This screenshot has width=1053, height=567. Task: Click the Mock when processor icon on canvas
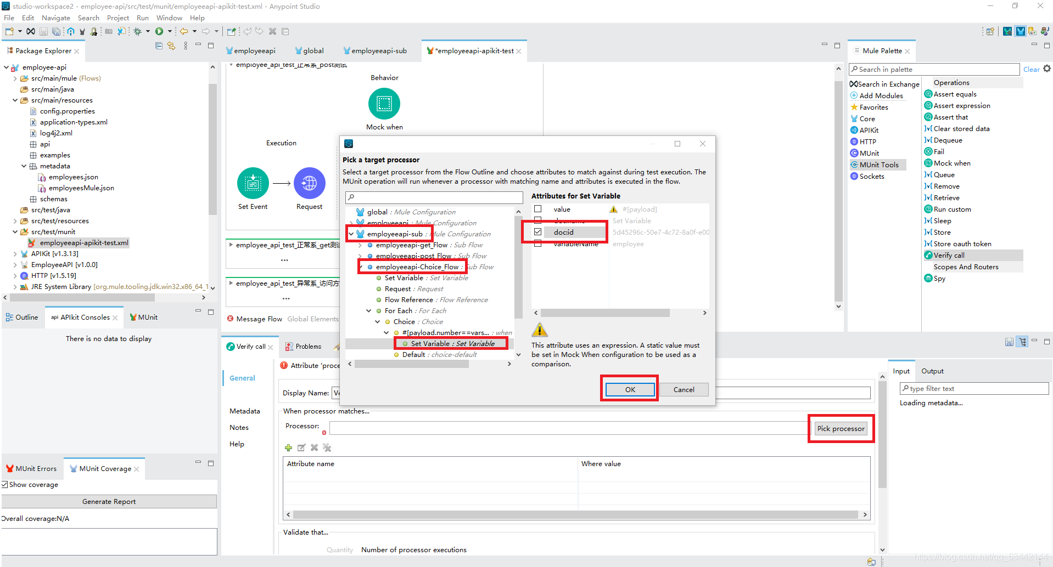pos(384,104)
